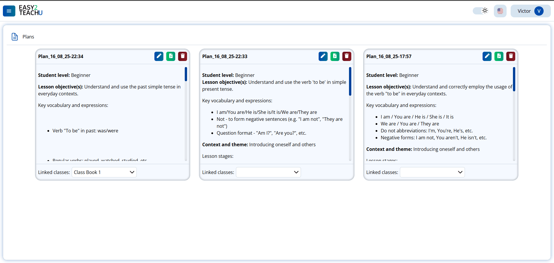Click the Plan_16_08_25-22:34 title
Viewport: 554px width, 263px height.
[61, 56]
